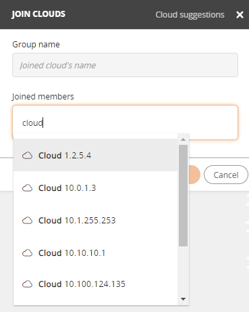Add Cloud 10.10.10.1 to joined members
Image resolution: width=249 pixels, height=312 pixels.
(96, 252)
